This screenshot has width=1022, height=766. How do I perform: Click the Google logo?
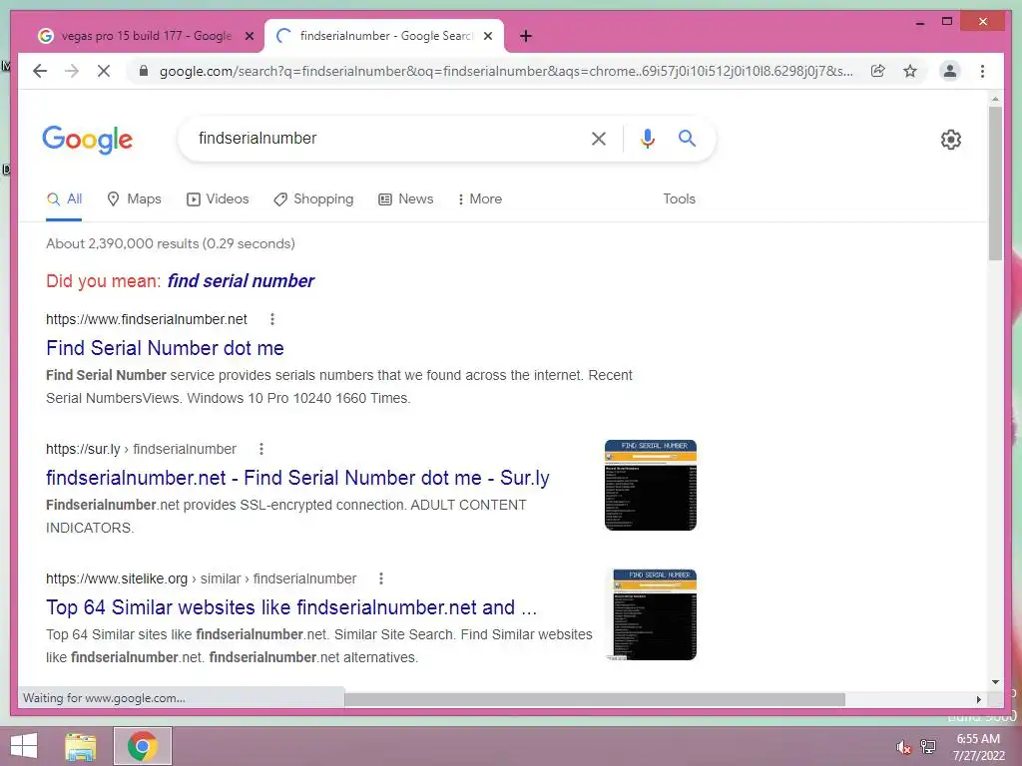click(88, 140)
